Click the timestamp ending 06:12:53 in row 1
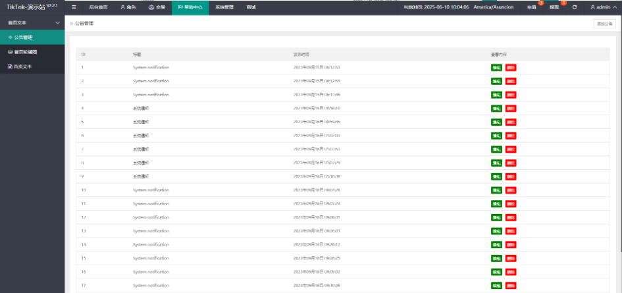The image size is (622, 293). pos(317,68)
